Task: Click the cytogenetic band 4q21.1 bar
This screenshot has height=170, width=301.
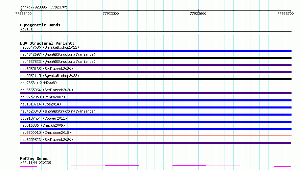Action: click(x=156, y=33)
